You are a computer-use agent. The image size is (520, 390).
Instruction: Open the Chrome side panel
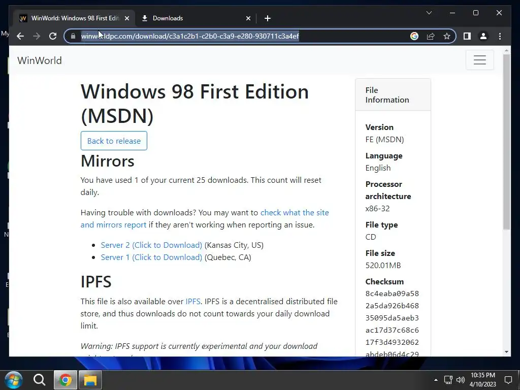tap(467, 36)
